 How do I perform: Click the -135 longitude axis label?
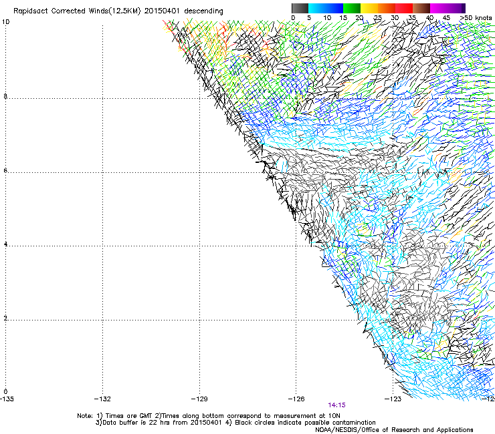7,399
